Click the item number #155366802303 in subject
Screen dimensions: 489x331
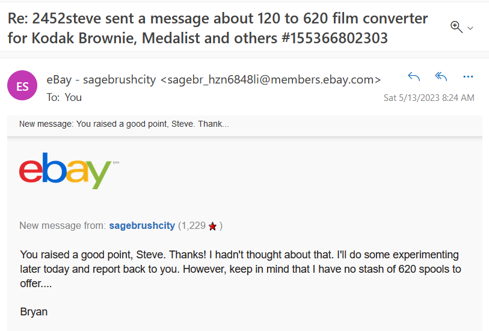coord(334,38)
